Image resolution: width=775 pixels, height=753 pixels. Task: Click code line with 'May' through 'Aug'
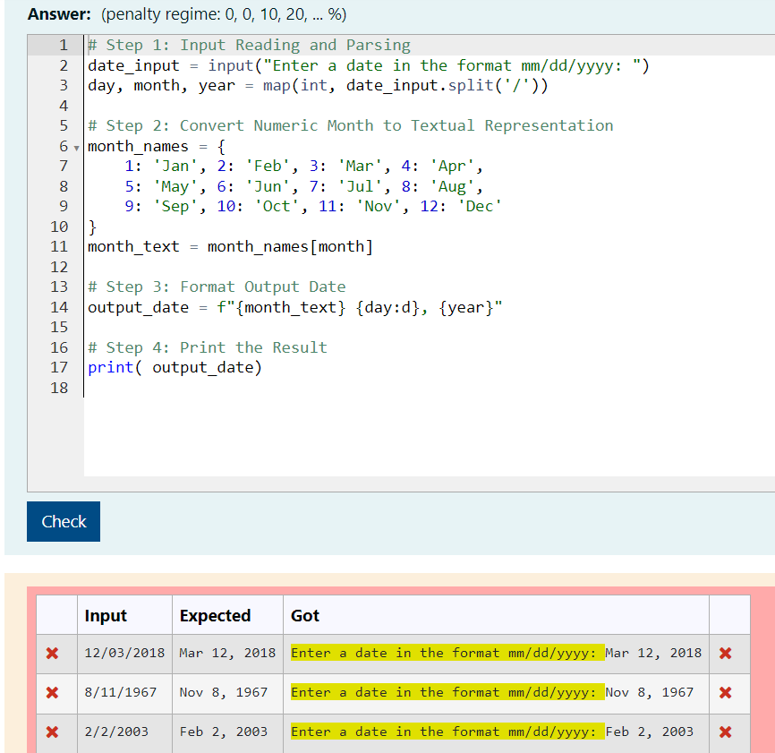coord(303,186)
